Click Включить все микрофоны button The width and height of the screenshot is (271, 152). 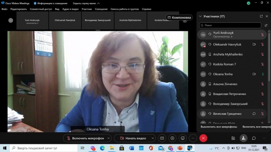pyautogui.click(x=257, y=127)
